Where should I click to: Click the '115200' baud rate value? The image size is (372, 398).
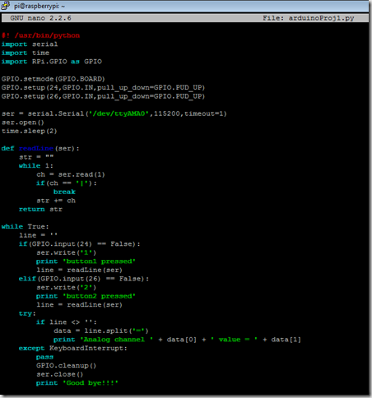point(167,113)
